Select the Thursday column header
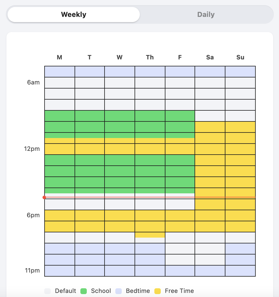279x297 pixels. [150, 57]
